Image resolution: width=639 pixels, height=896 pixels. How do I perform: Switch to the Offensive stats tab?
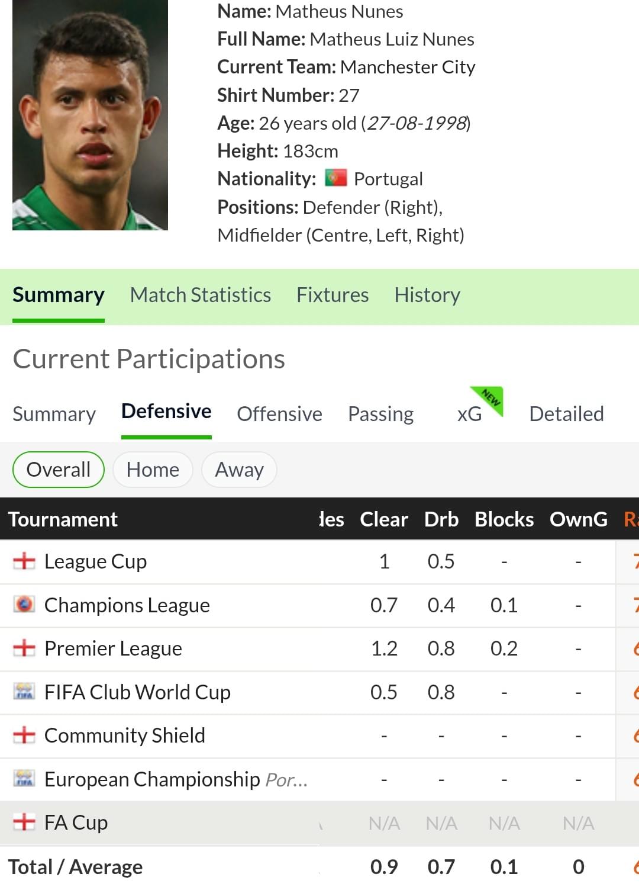pyautogui.click(x=279, y=414)
